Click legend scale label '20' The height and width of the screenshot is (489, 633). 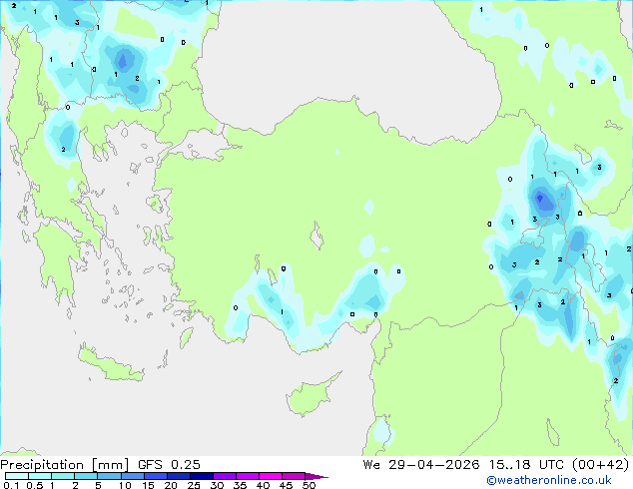[x=171, y=485]
